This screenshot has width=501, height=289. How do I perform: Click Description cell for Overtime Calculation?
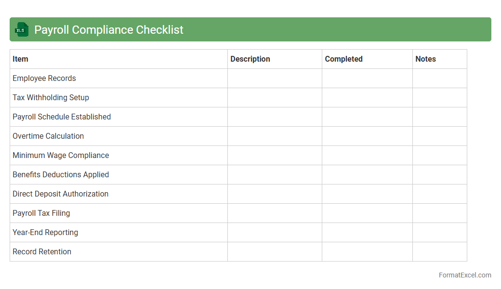[x=275, y=136]
